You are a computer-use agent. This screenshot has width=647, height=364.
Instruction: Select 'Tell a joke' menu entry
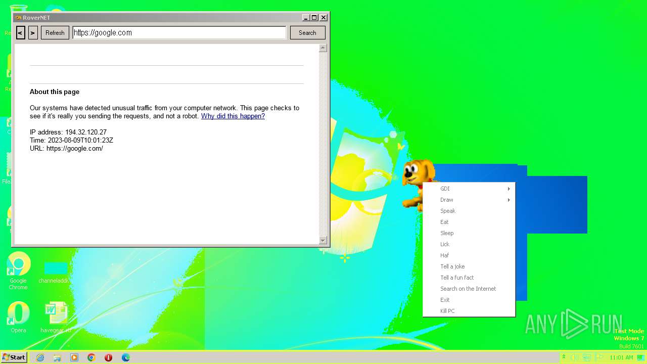(469, 266)
